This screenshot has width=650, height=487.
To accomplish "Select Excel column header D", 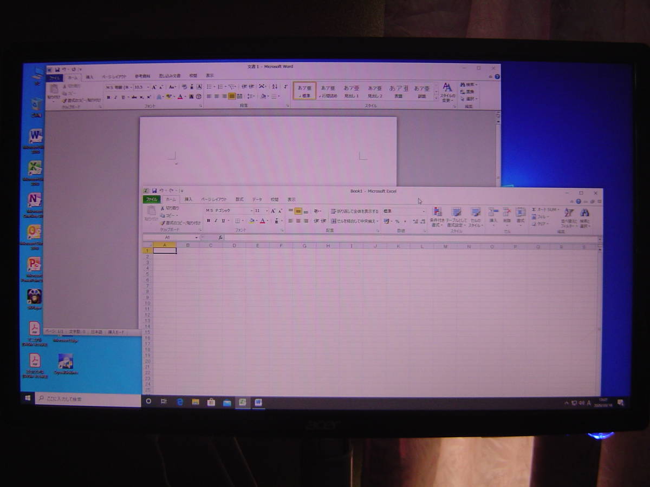I will 234,245.
